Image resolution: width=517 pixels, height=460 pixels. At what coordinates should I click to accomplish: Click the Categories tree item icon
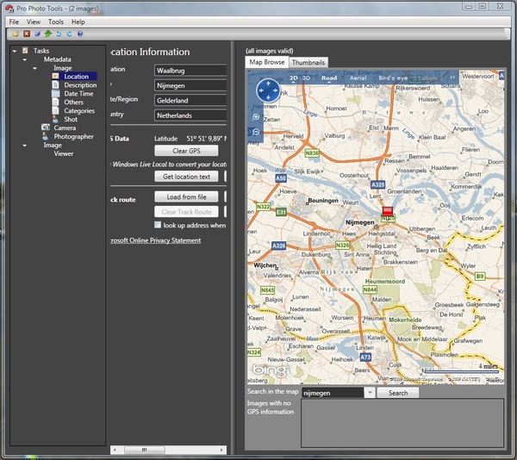coord(55,110)
